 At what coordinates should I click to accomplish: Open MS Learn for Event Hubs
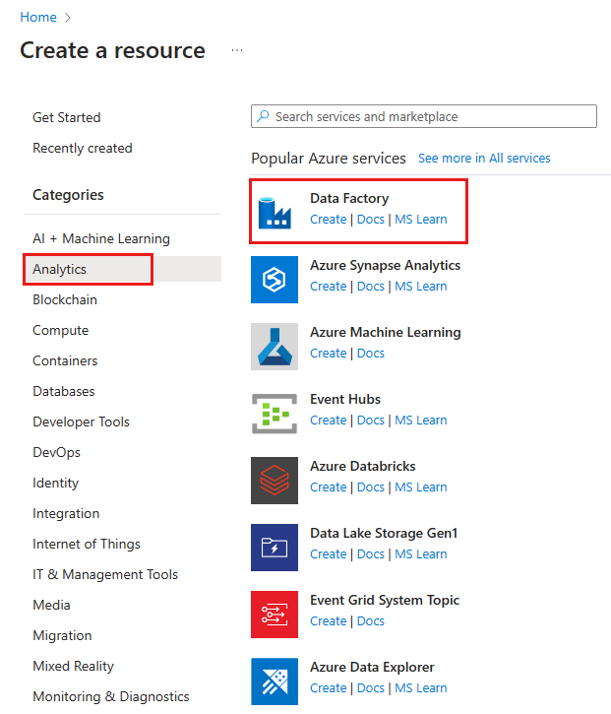(x=420, y=420)
